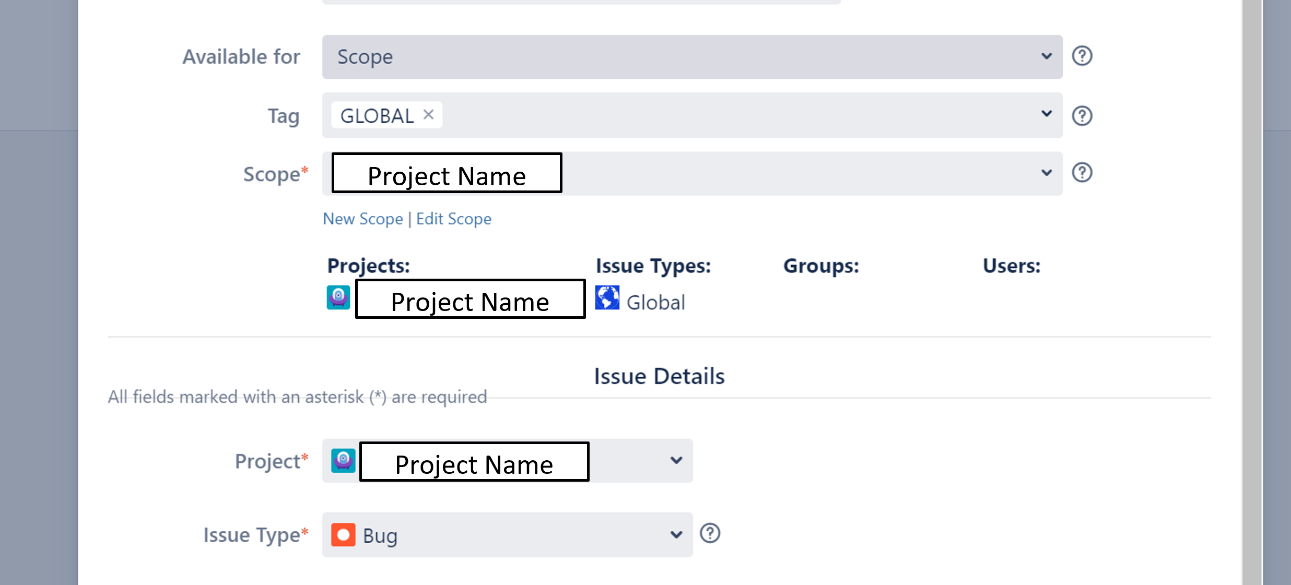Open help icon beside Issue Type dropdown
This screenshot has width=1291, height=585.
coord(710,533)
